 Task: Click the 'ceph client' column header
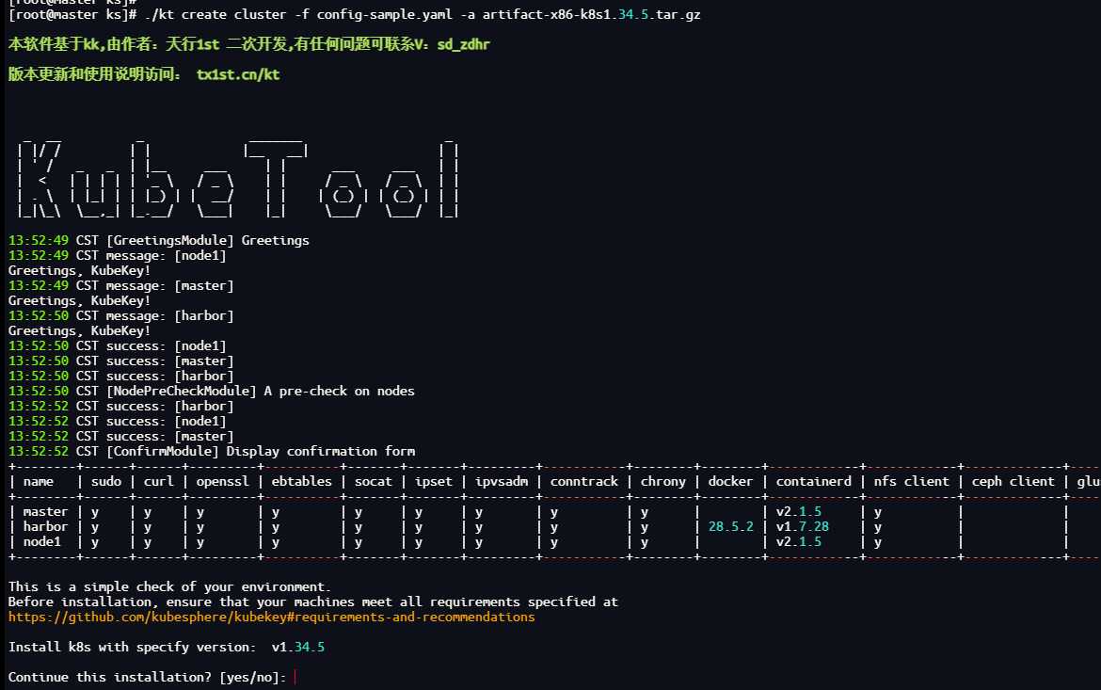click(1013, 481)
